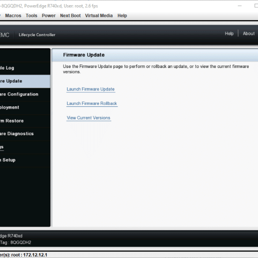Select Firmware Update sidebar item

coord(25,81)
